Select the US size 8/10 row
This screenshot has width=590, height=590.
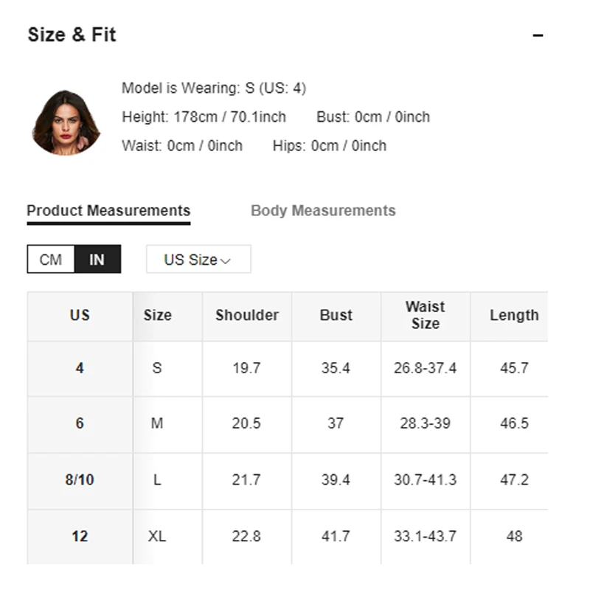point(288,480)
